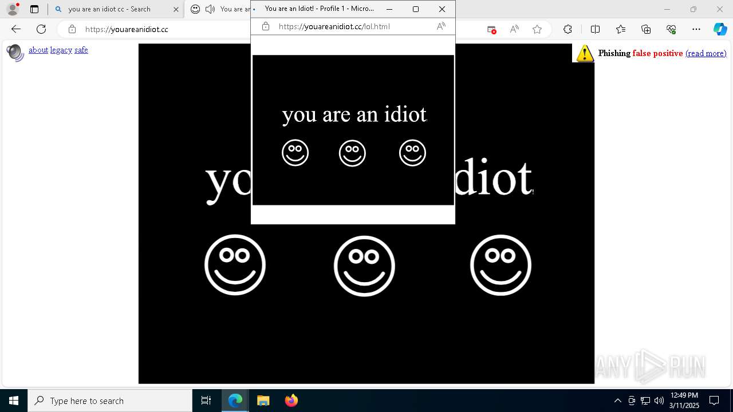The width and height of the screenshot is (733, 412).
Task: Click 'you are an idiot' text in popup
Action: tap(354, 114)
